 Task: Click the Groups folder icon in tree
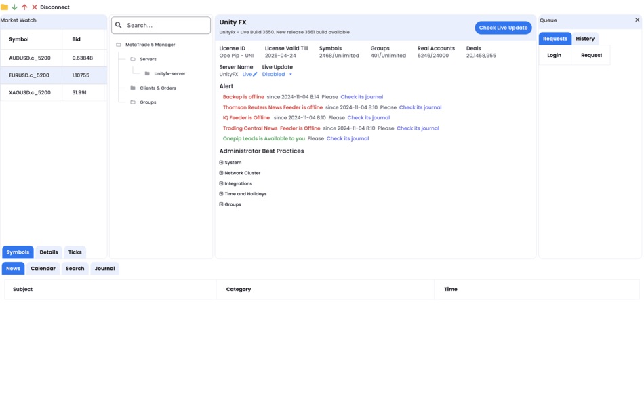pos(133,102)
